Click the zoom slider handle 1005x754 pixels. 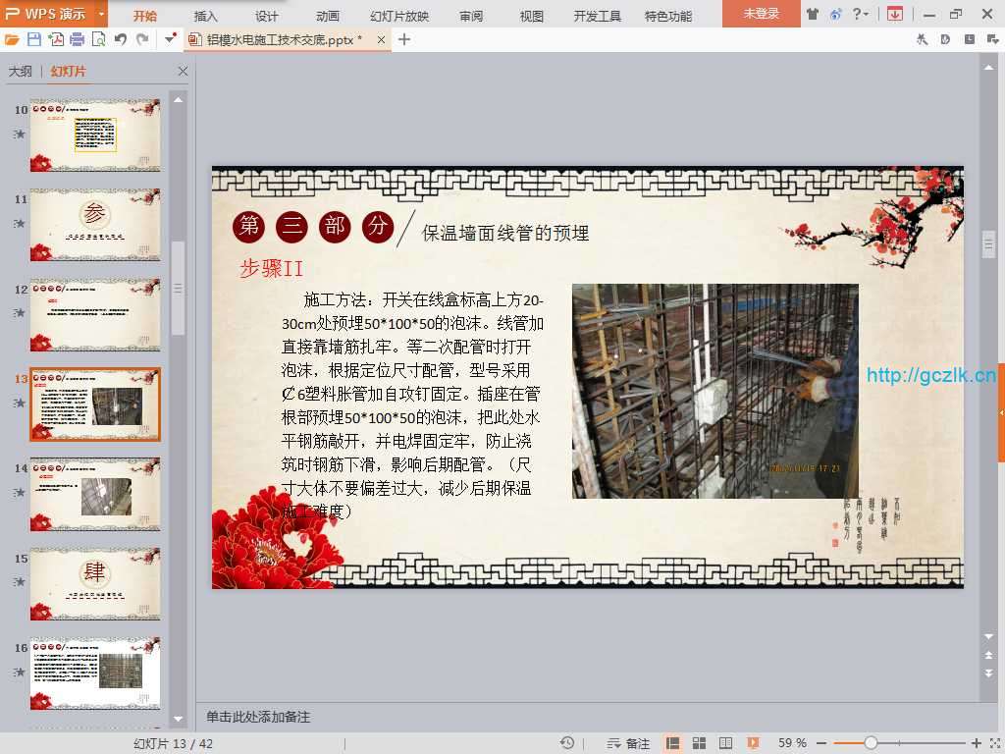tap(871, 743)
